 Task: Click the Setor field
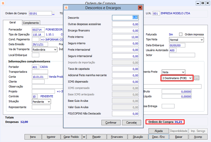click(x=182, y=55)
